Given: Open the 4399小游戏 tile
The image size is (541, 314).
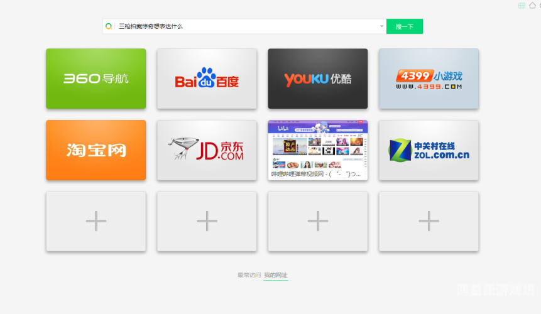Looking at the screenshot, I should [429, 78].
